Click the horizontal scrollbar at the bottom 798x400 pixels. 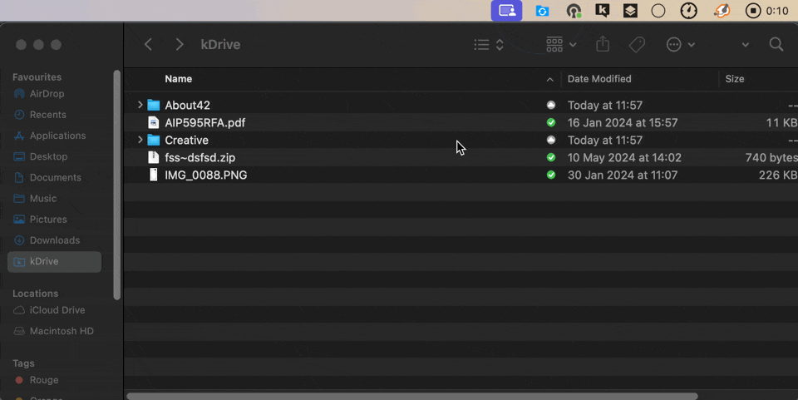coord(412,396)
